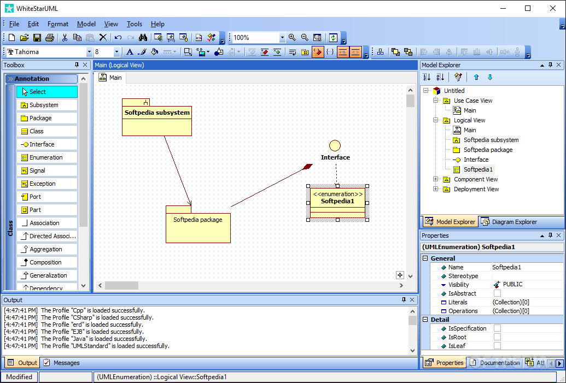Move element up with blue arrow
This screenshot has height=383, width=566.
click(476, 77)
